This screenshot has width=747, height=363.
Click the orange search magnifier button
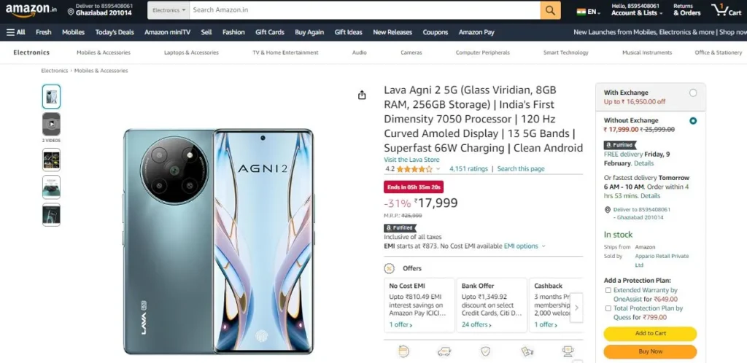(550, 10)
